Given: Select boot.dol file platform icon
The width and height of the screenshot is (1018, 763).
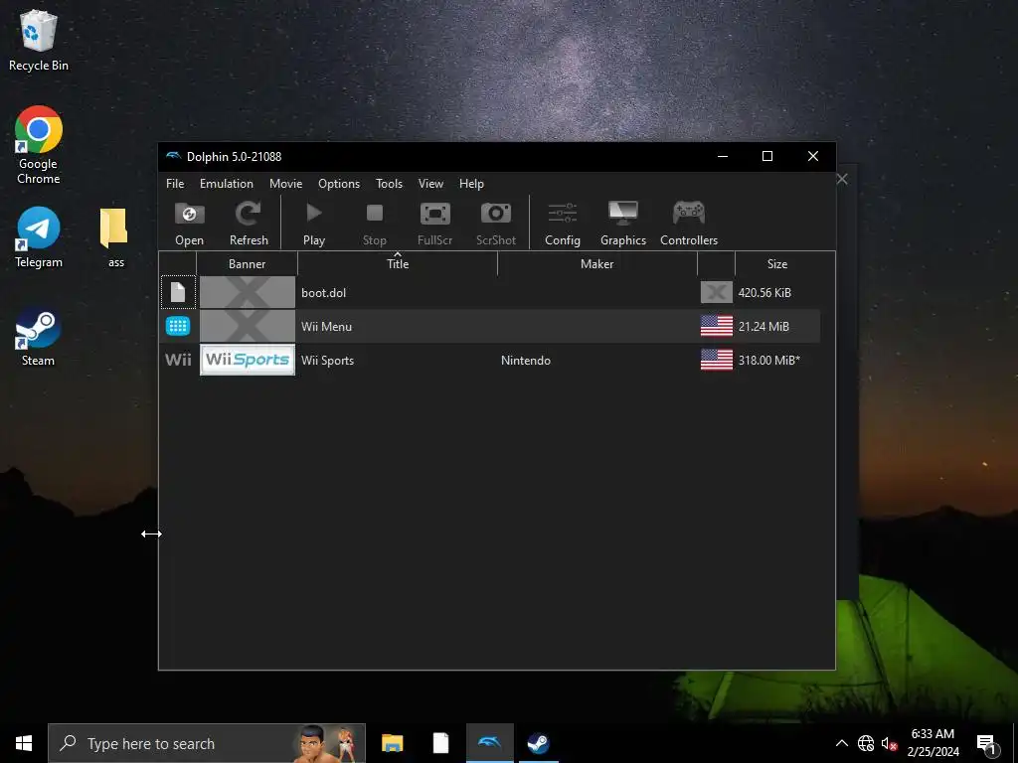Looking at the screenshot, I should [x=178, y=293].
